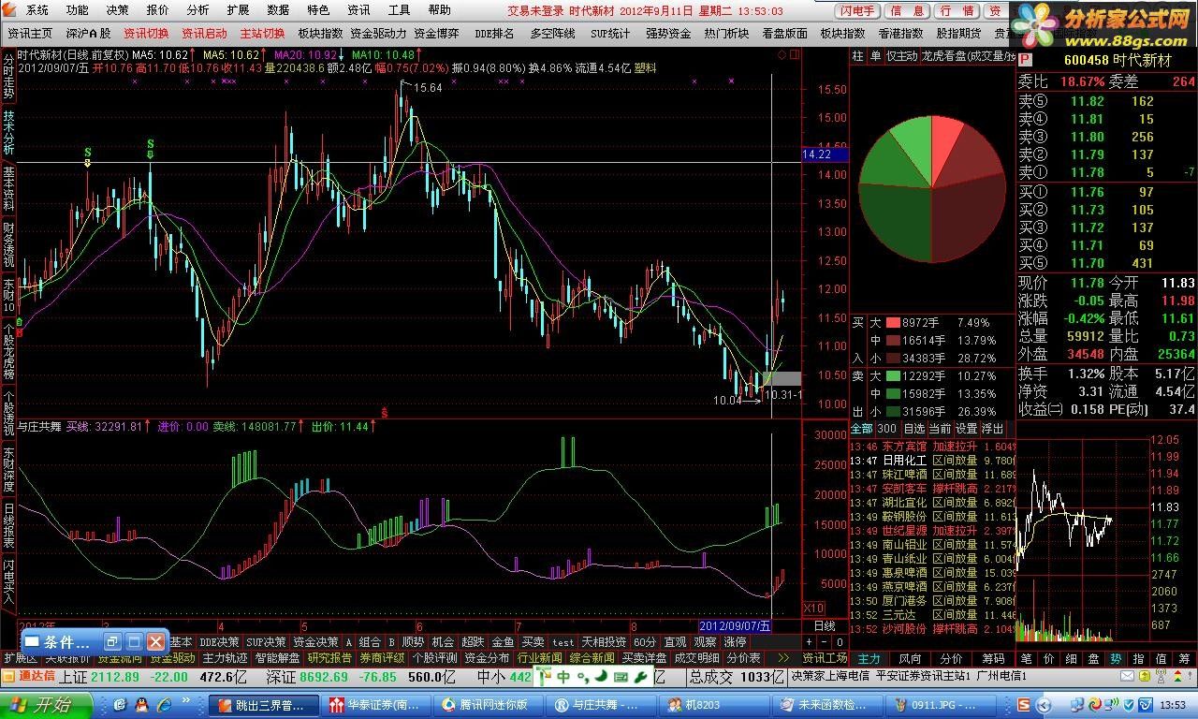This screenshot has width=1198, height=719.
Task: Select the 柱 toggle above the pie chart
Action: [x=857, y=56]
